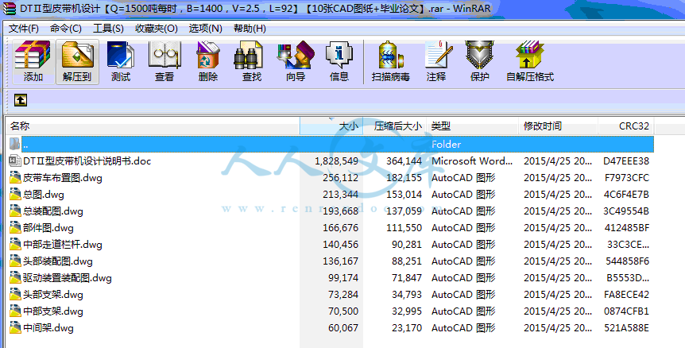This screenshot has height=348, width=685.
Task: Sort by 压缩后大小 column header
Action: 396,126
